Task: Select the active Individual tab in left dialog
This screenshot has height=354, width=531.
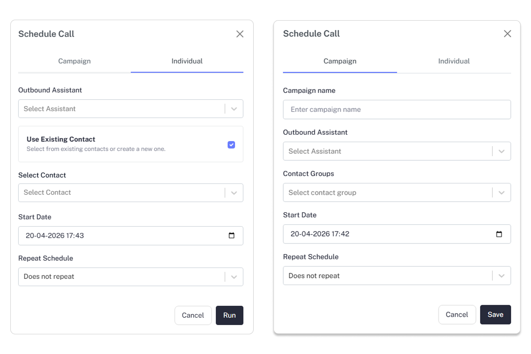Action: [x=187, y=61]
